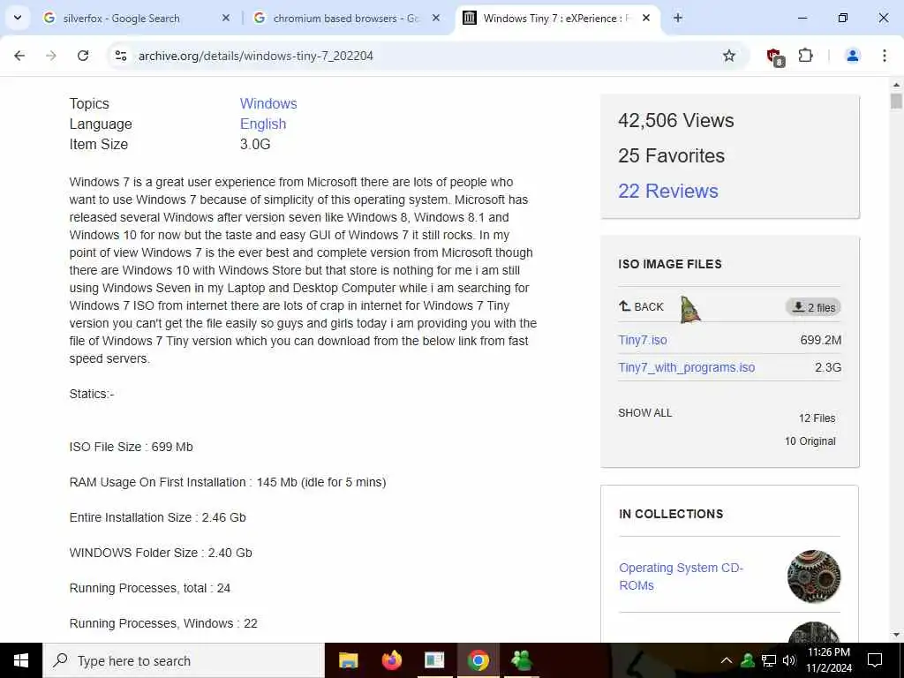Screen dimensions: 904x678
Task: Click the scrollbar up arrow
Action: (895, 85)
